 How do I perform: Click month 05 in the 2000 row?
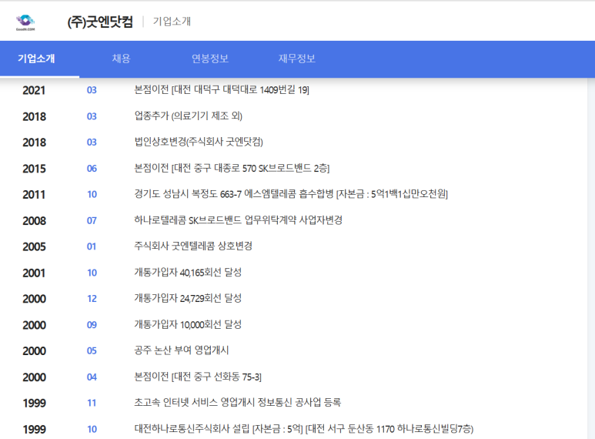point(92,351)
